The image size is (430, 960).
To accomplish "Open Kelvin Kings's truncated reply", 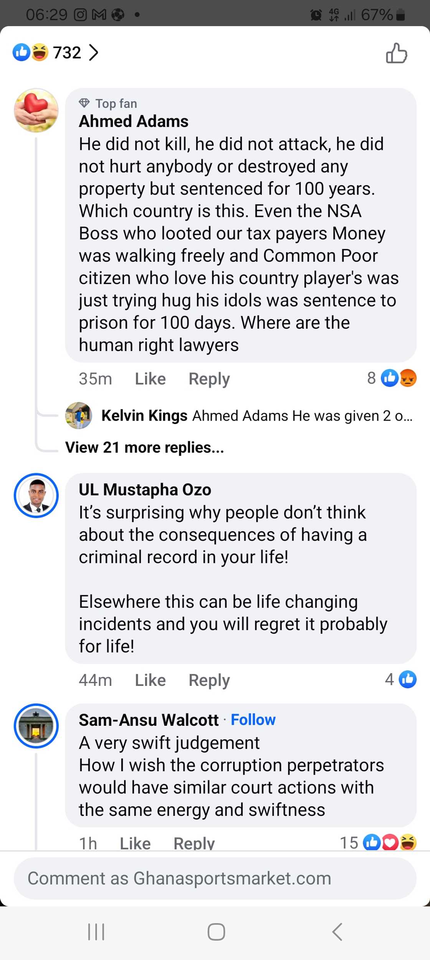I will pyautogui.click(x=269, y=415).
